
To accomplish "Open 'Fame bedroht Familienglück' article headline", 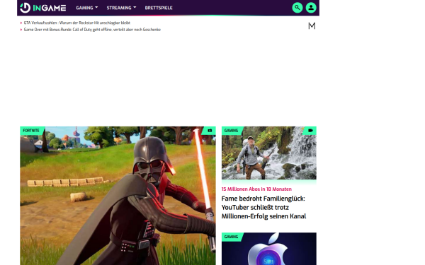I will pos(263,207).
